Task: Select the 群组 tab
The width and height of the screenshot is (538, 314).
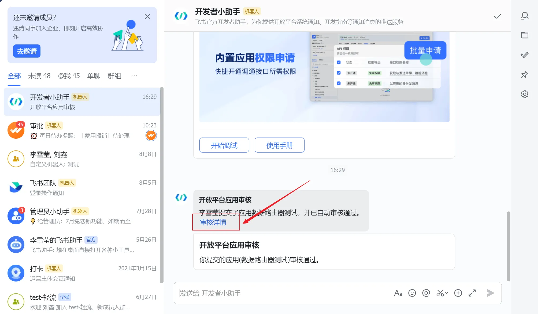Action: 114,76
